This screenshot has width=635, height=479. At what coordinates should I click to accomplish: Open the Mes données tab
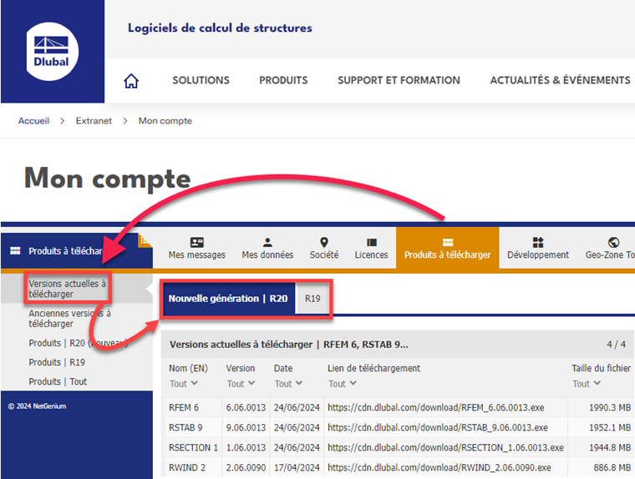tap(267, 248)
